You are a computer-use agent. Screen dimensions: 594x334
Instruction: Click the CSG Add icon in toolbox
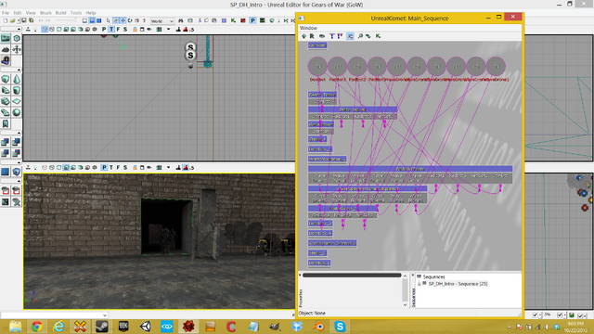pyautogui.click(x=6, y=142)
